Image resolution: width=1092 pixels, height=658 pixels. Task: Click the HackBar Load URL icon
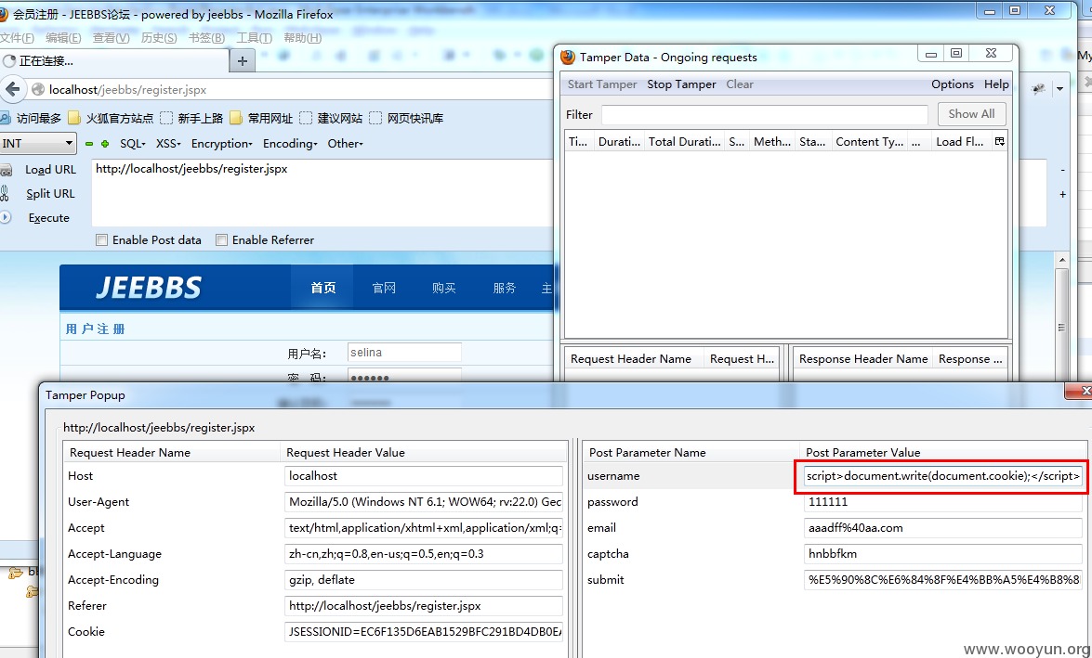(7, 170)
